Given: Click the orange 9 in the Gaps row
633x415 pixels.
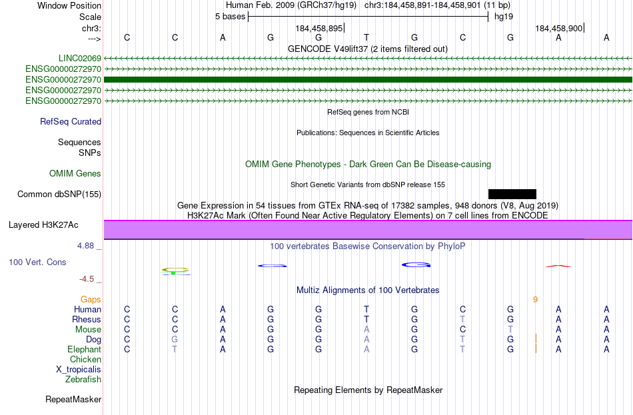Looking at the screenshot, I should tap(535, 300).
